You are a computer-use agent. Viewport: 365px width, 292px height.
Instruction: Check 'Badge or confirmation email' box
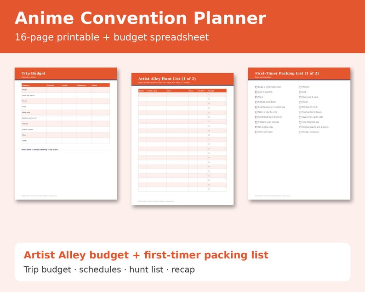click(x=256, y=87)
